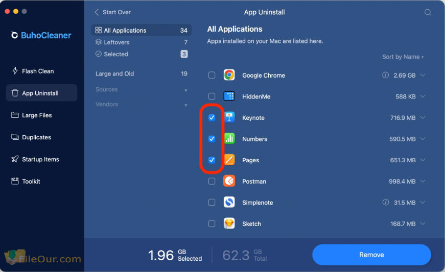445x272 pixels.
Task: Click the Flash Clean lightning icon
Action: (x=15, y=71)
